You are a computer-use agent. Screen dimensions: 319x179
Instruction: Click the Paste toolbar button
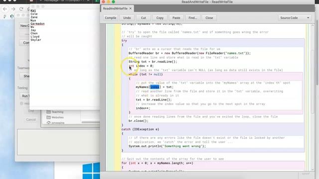[176, 18]
